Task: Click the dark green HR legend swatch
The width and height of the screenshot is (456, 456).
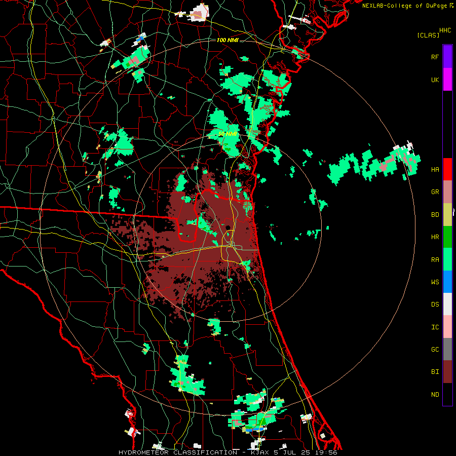Action: [447, 237]
